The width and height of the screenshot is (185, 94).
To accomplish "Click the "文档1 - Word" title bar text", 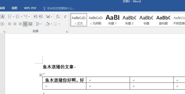I will (132, 1).
